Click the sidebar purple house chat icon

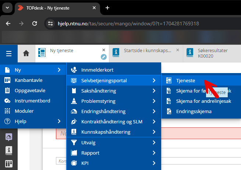[x=9, y=137]
